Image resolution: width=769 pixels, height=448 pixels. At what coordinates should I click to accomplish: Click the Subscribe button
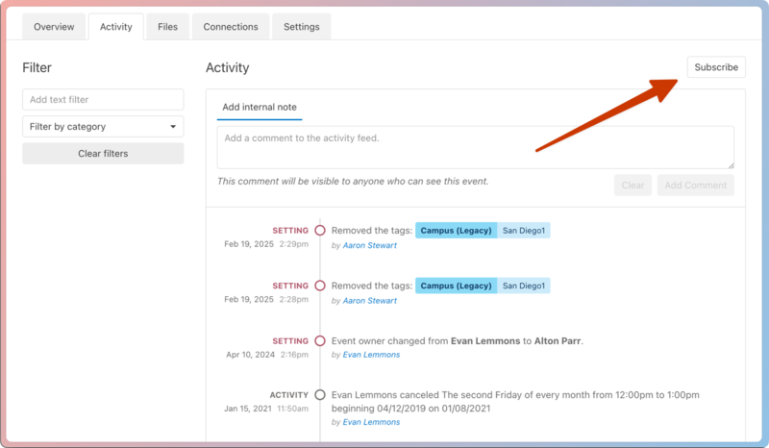pos(716,67)
